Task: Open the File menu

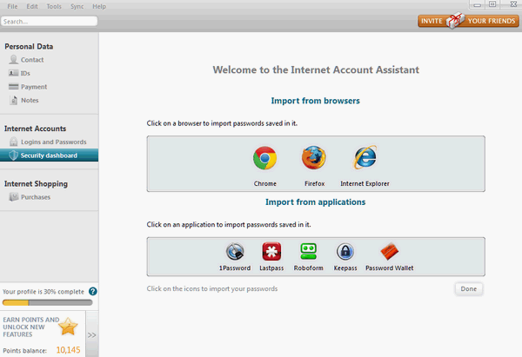Action: (12, 6)
